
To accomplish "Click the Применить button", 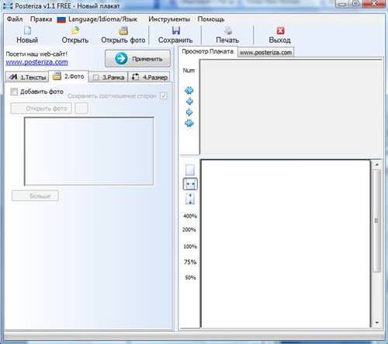I will pyautogui.click(x=137, y=58).
